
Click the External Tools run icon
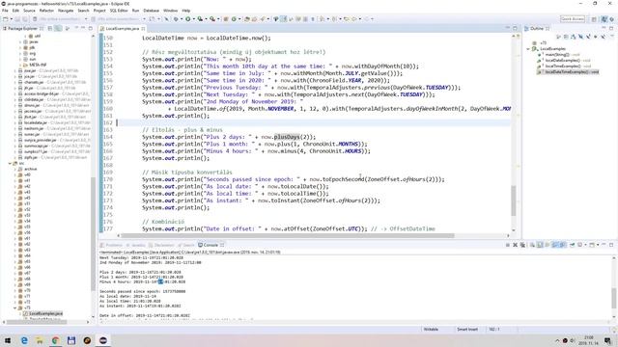[212, 19]
